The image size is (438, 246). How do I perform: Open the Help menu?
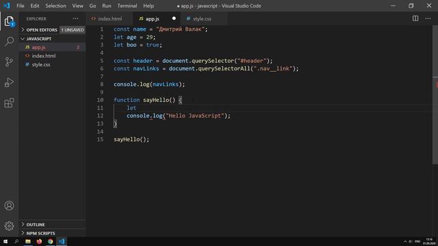pos(149,5)
